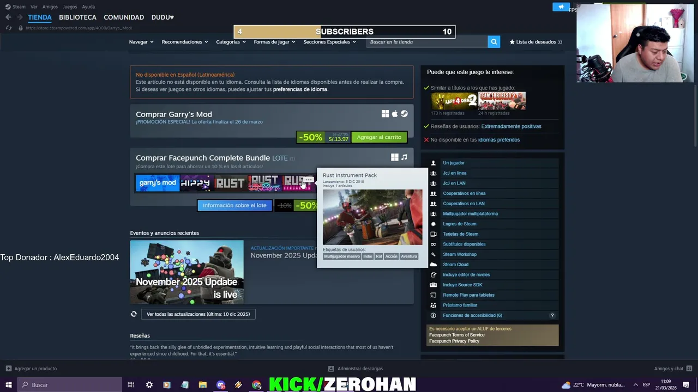698x392 pixels.
Task: Click the Windows taskbar Buscar box
Action: point(69,385)
